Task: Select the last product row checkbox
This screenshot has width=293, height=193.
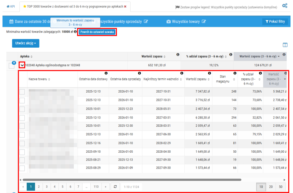Action: point(22,168)
